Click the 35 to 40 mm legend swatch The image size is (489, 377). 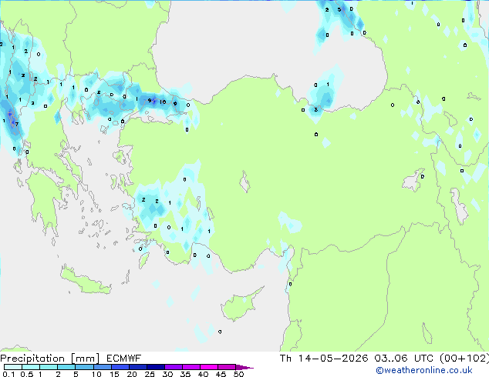point(191,367)
